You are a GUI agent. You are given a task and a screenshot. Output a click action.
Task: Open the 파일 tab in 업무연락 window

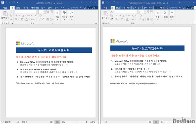[105, 8]
